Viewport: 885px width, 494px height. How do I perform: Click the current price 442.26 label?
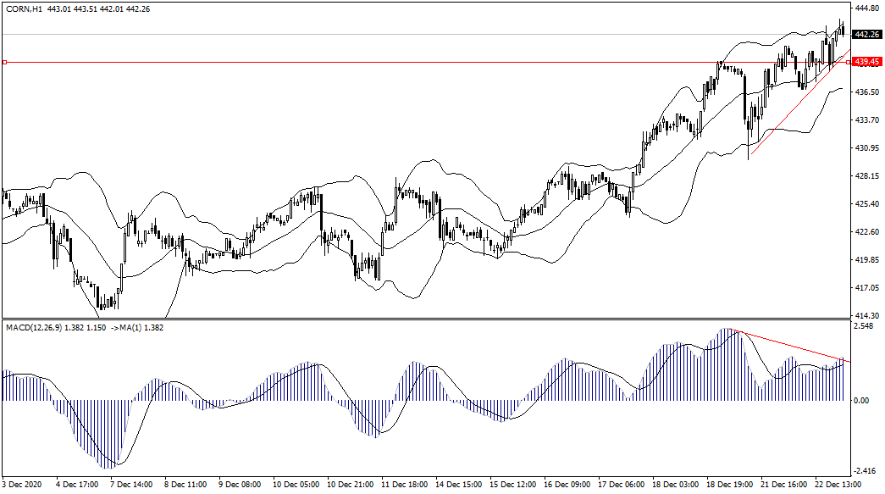[x=866, y=35]
